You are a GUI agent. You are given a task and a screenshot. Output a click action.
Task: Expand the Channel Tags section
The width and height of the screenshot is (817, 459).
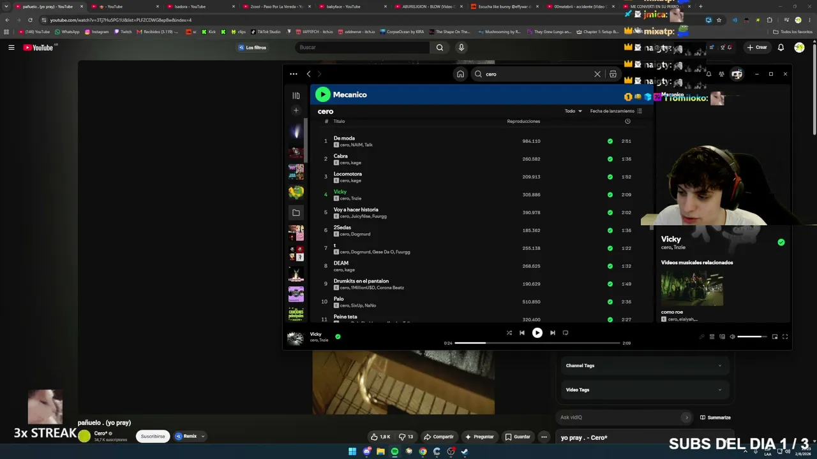(645, 365)
